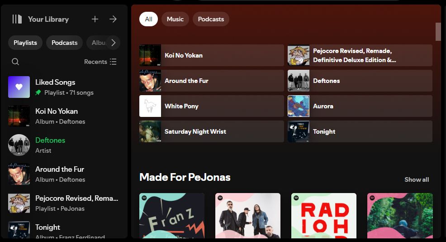Filter the library by Albums chip
The width and height of the screenshot is (446, 242).
(x=98, y=43)
